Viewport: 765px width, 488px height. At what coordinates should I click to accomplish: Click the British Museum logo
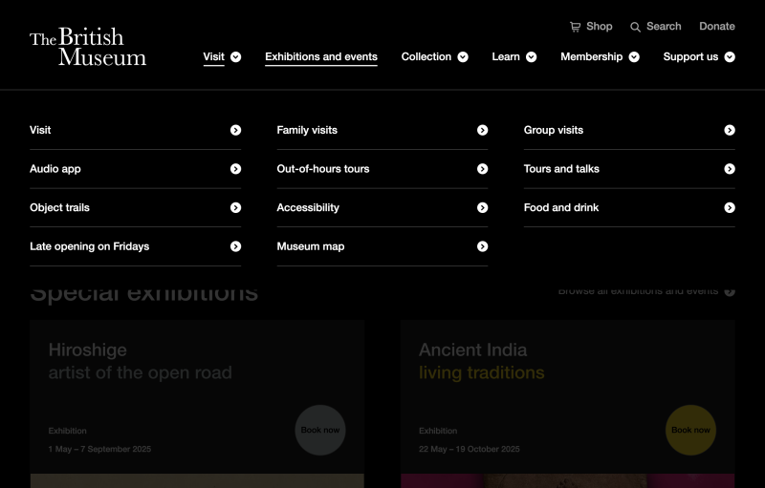pyautogui.click(x=88, y=46)
